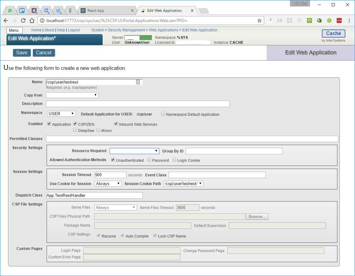The width and height of the screenshot is (355, 276).
Task: Click the browser home icon
Action: click(32, 20)
